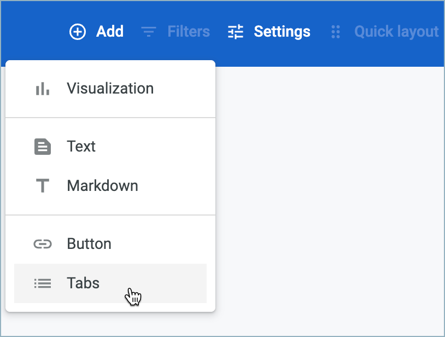Click blank blue toolbar left of Add
This screenshot has width=445, height=337.
point(33,32)
